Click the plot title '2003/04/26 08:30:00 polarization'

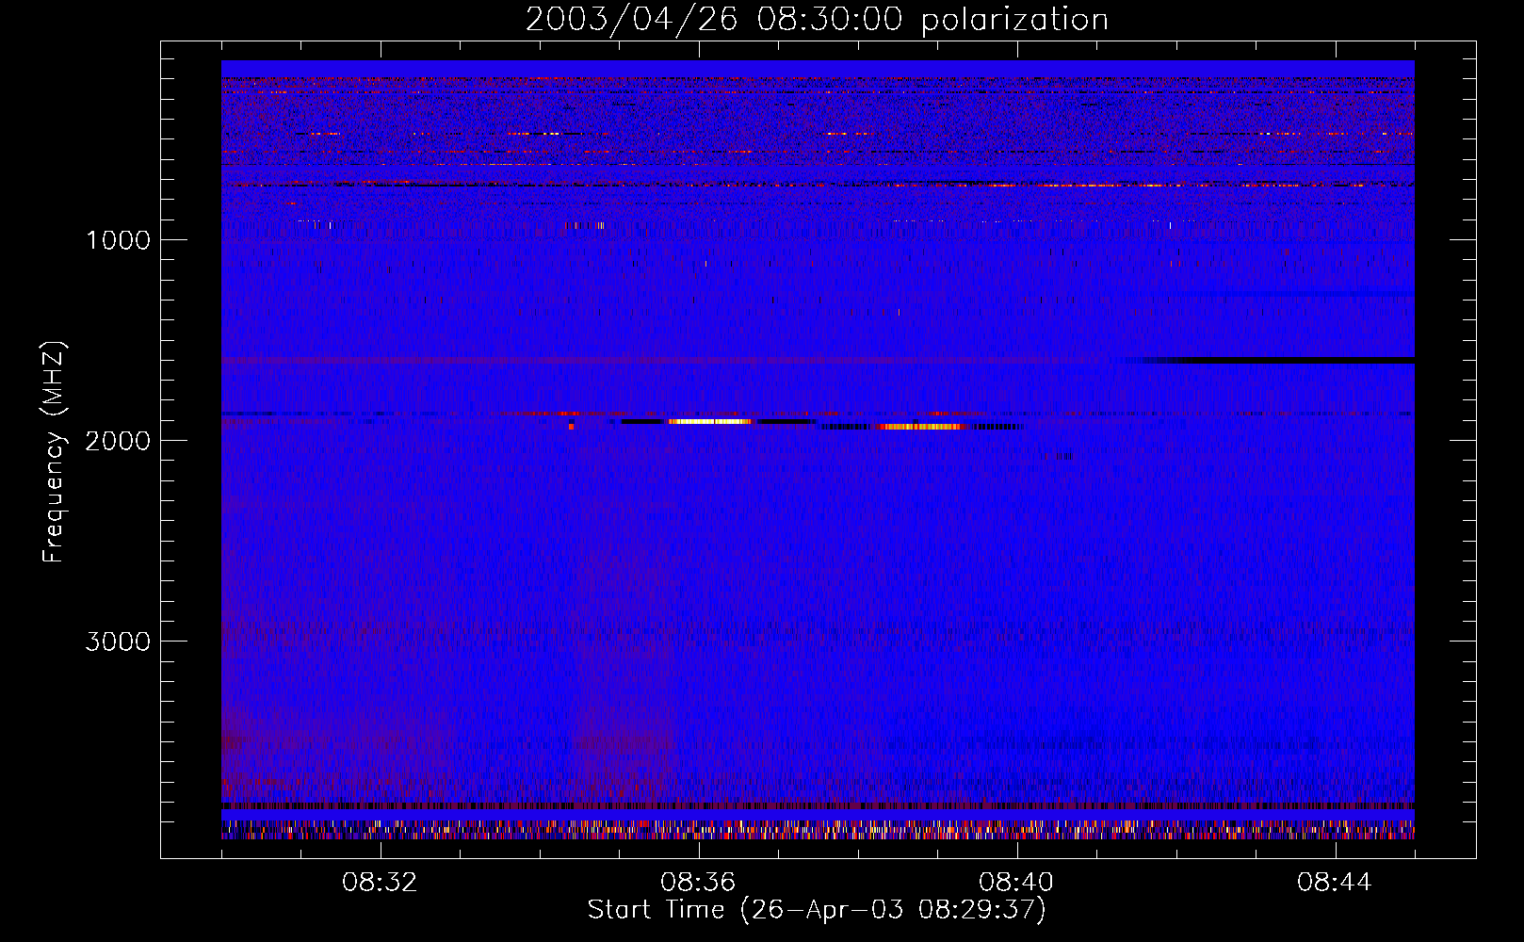pos(817,20)
